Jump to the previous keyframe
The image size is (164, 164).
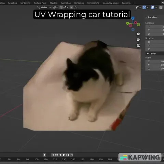pyautogui.click(x=56, y=155)
